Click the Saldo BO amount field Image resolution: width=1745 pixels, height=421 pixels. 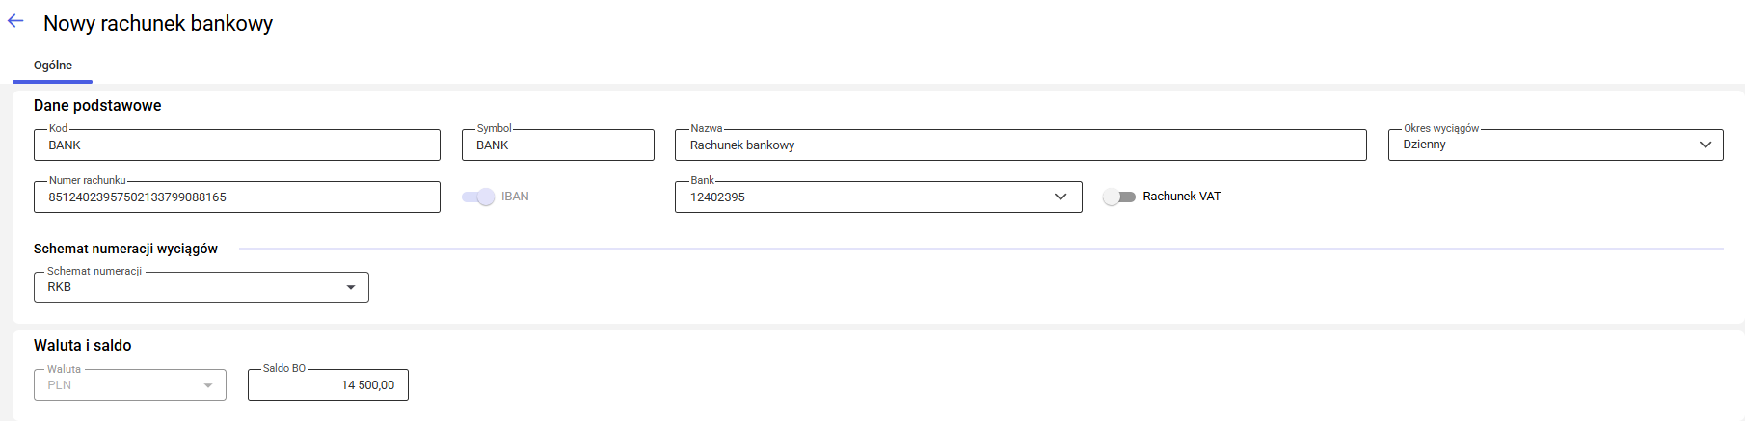click(328, 385)
